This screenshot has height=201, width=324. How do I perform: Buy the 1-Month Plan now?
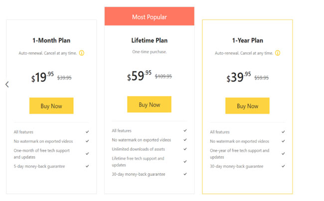pos(51,106)
